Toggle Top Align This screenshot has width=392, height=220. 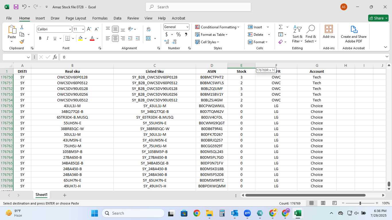(x=108, y=29)
